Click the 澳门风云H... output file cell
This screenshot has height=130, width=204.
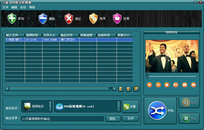click(x=69, y=40)
